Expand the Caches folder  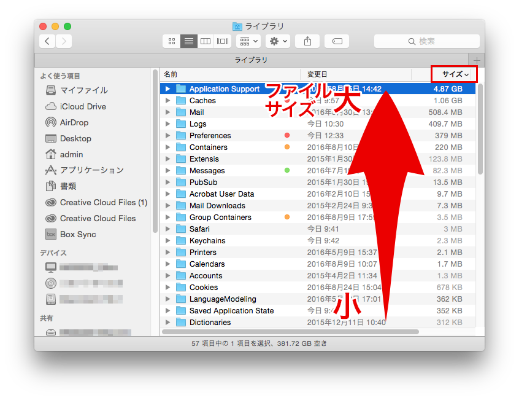[168, 100]
